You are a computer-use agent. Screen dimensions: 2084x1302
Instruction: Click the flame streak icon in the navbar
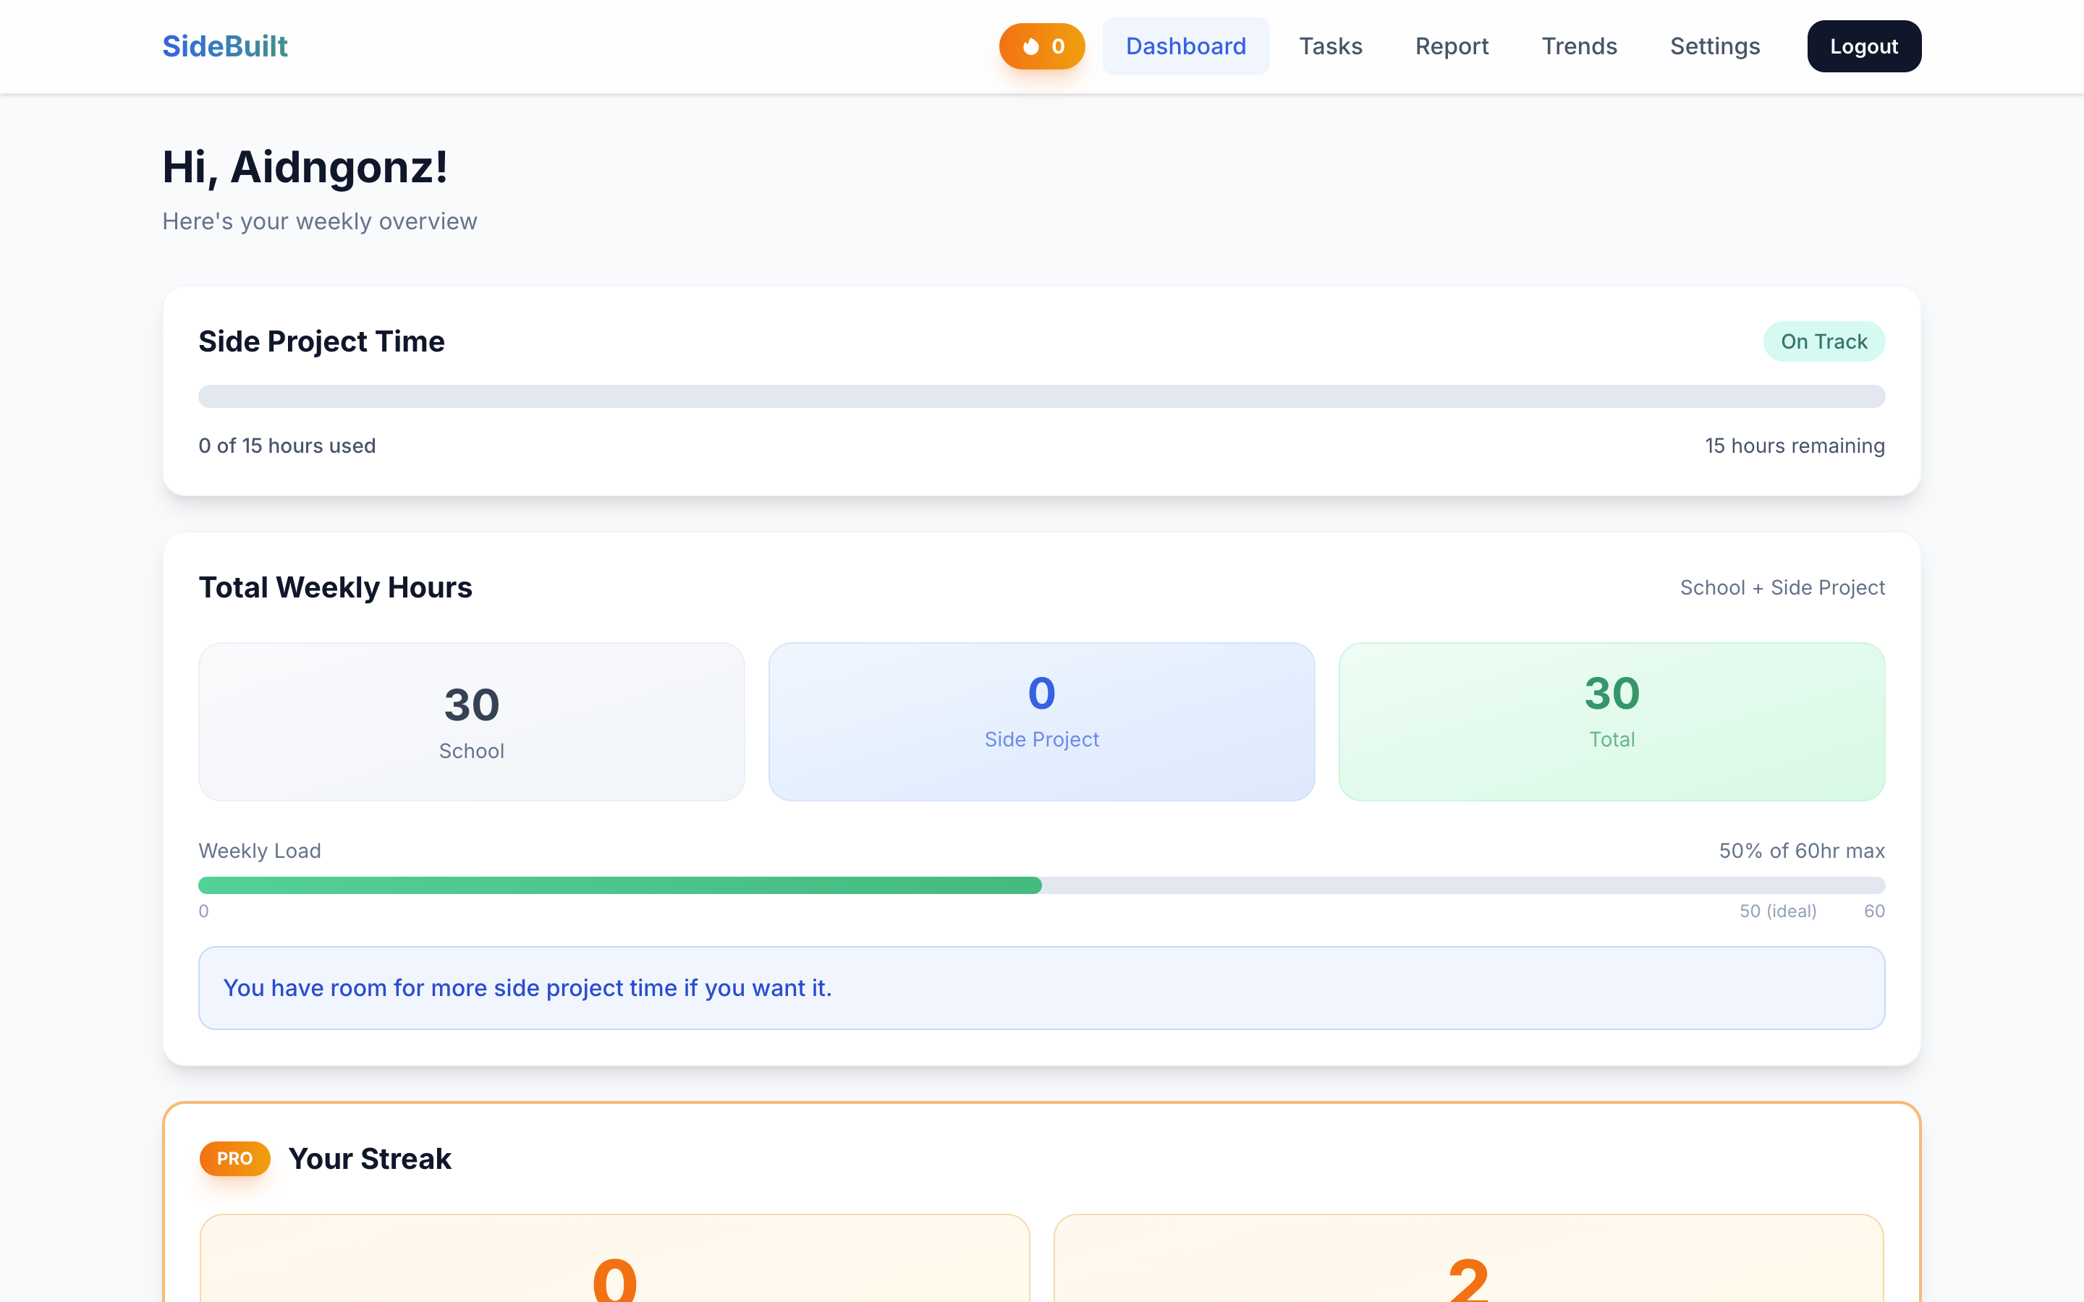tap(1031, 46)
